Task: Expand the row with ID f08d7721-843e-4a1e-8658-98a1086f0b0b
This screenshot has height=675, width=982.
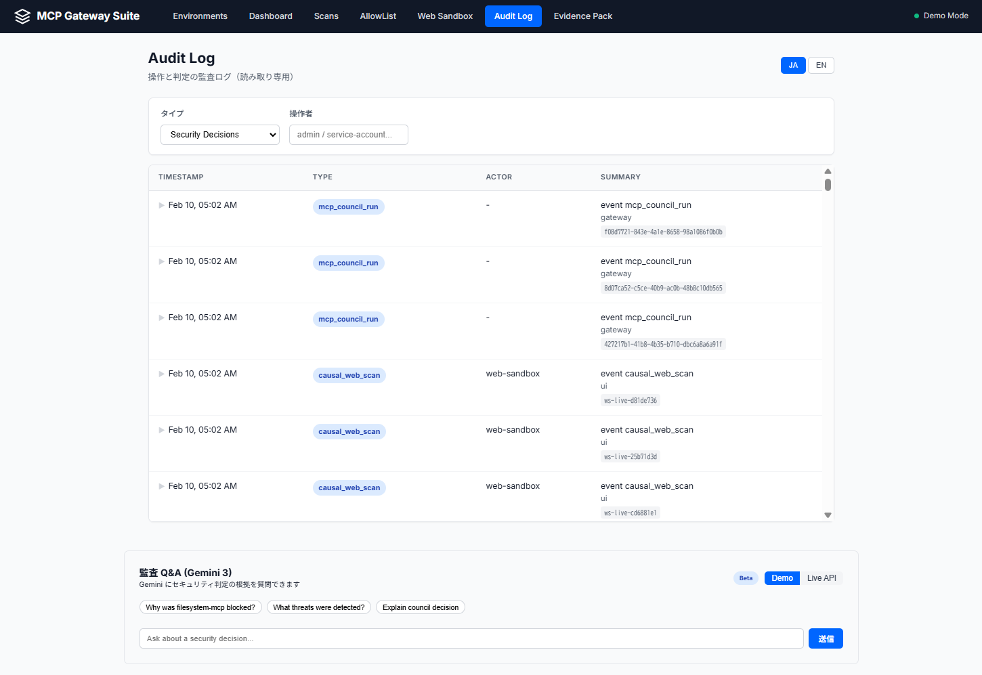Action: tap(161, 205)
